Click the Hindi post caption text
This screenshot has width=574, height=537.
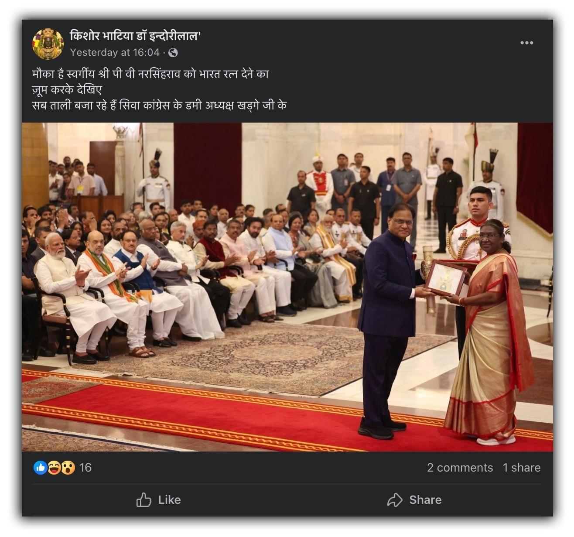(x=159, y=89)
